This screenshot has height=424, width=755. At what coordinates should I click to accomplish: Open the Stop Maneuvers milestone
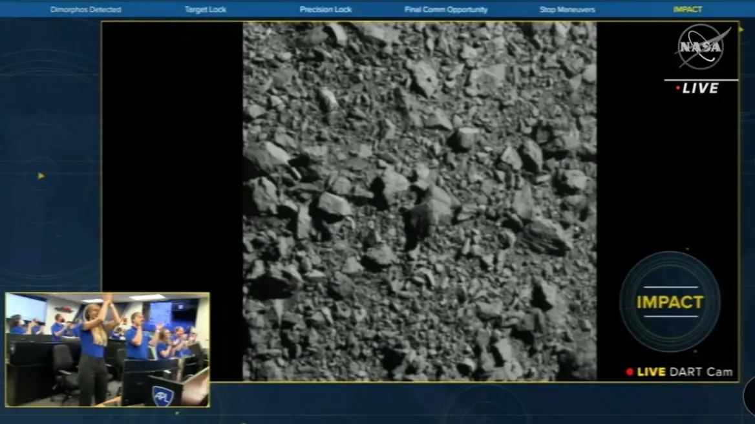tap(567, 10)
